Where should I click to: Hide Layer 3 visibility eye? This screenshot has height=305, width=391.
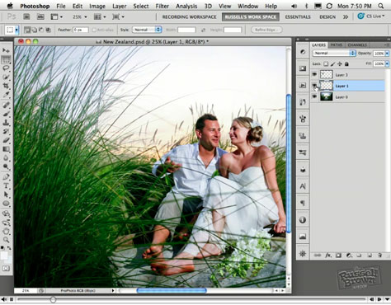coord(314,74)
